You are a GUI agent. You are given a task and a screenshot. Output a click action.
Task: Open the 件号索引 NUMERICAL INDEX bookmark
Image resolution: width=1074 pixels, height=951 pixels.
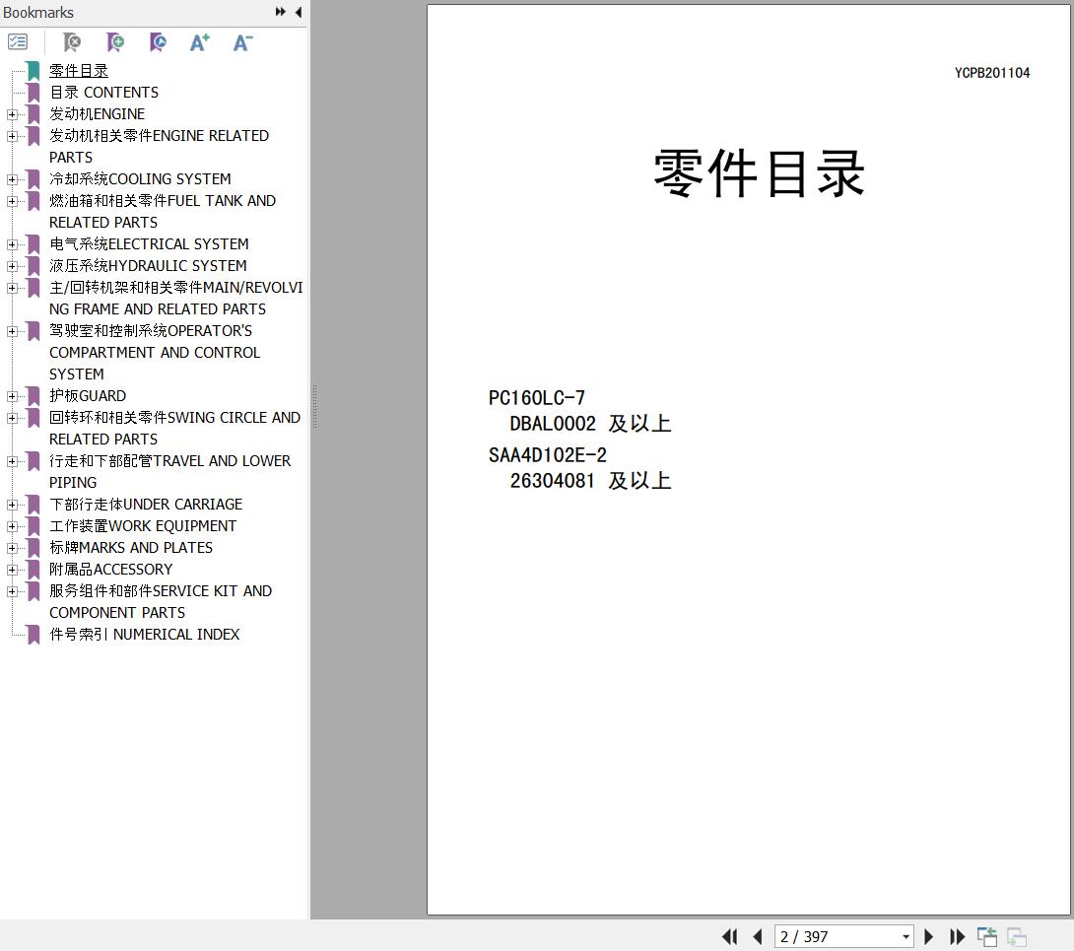point(145,635)
